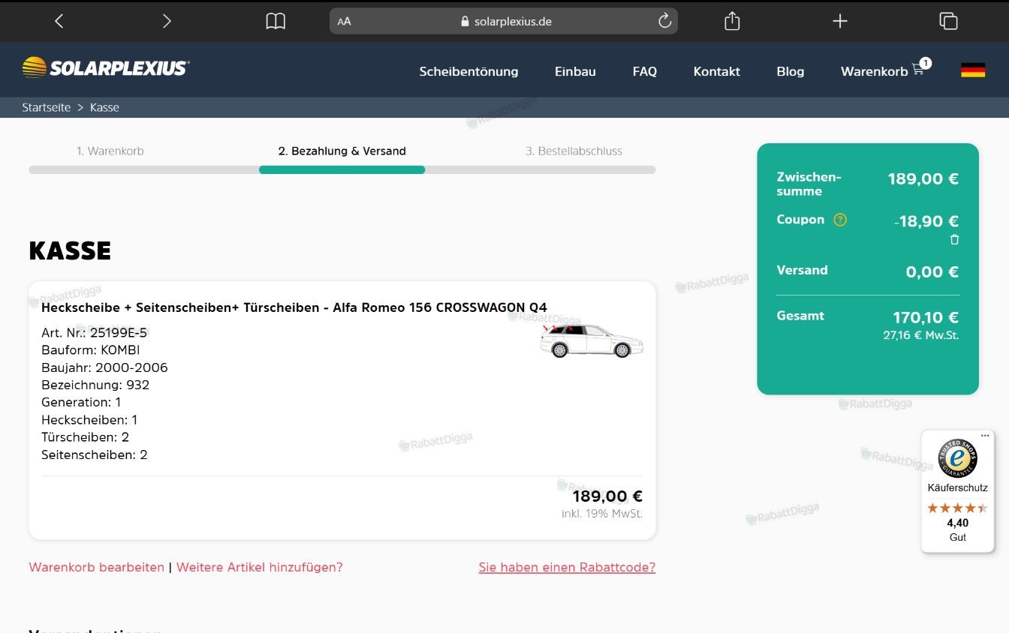This screenshot has height=633, width=1009.
Task: Click the Versand amount 0,00 €
Action: pyautogui.click(x=932, y=271)
